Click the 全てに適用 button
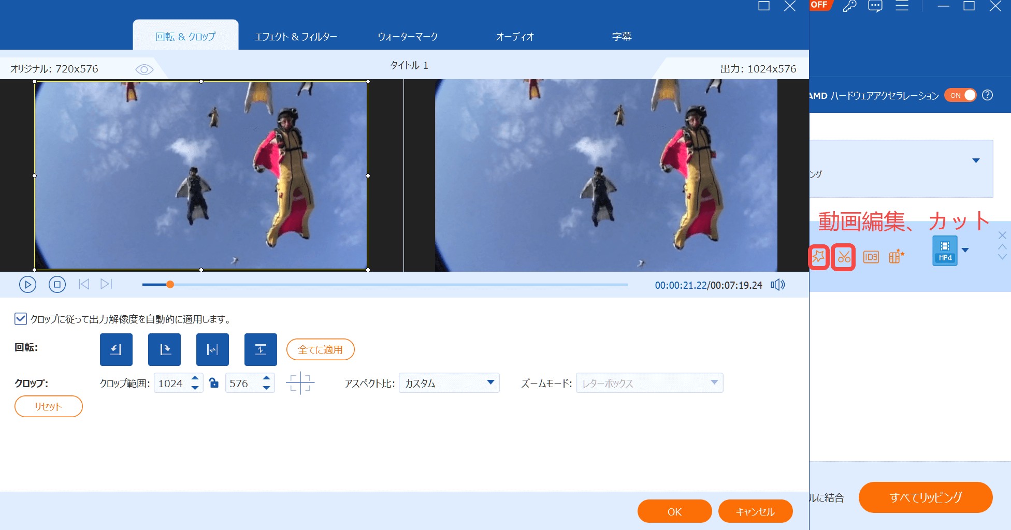Viewport: 1011px width, 530px height. point(320,350)
